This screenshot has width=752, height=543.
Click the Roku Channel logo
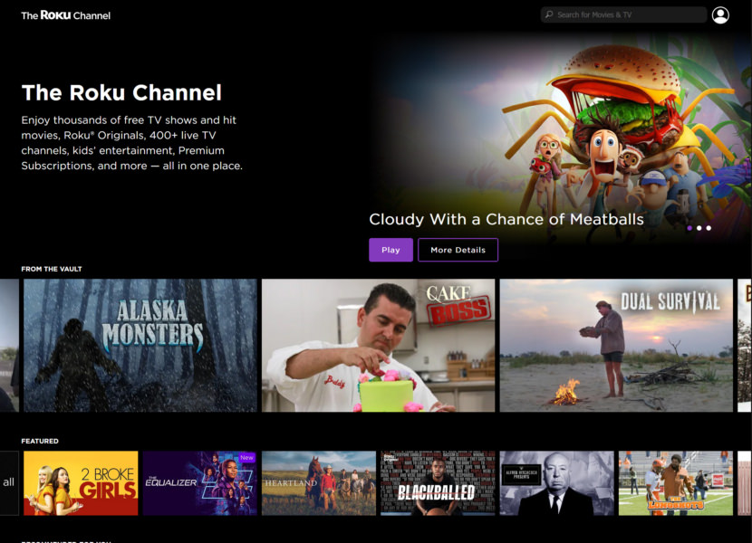[x=64, y=14]
